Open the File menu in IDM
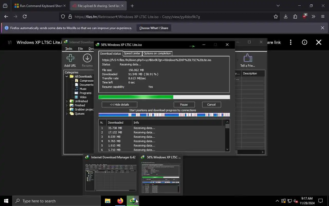This screenshot has height=206, width=329. click(x=80, y=49)
